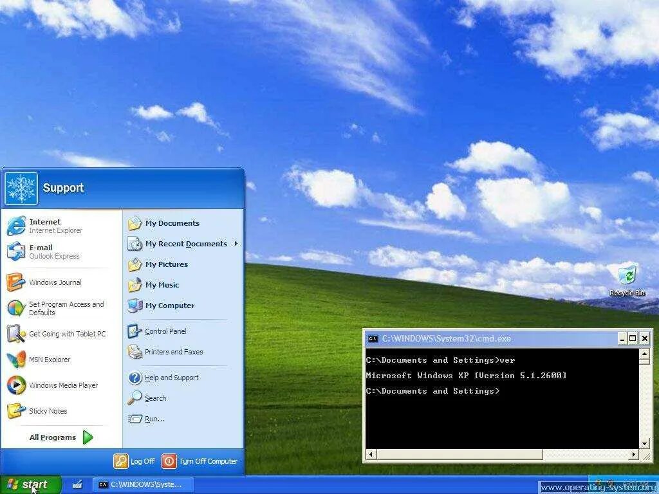Launch MSN Explorer butterfly icon
The height and width of the screenshot is (494, 659).
pos(16,360)
